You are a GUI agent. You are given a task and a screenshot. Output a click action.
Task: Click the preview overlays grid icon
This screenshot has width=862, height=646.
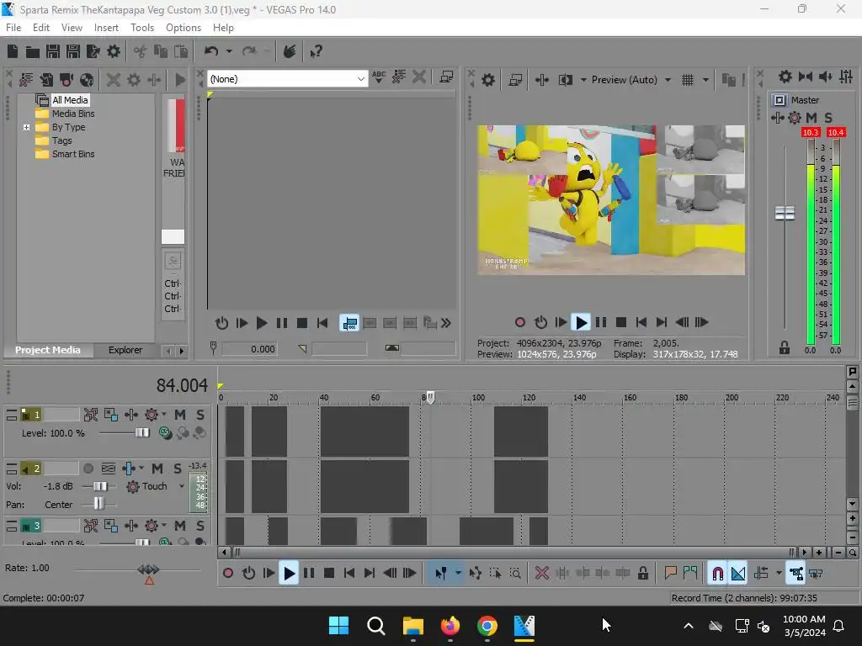click(688, 80)
